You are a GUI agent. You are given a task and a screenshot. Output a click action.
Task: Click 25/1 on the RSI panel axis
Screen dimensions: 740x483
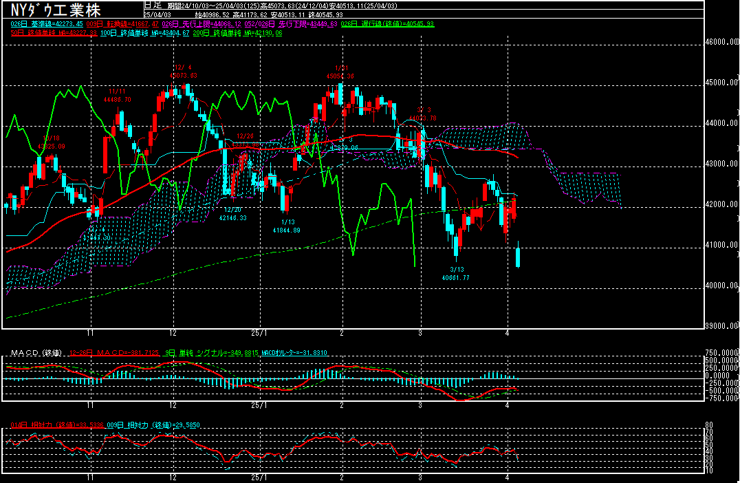click(x=259, y=477)
